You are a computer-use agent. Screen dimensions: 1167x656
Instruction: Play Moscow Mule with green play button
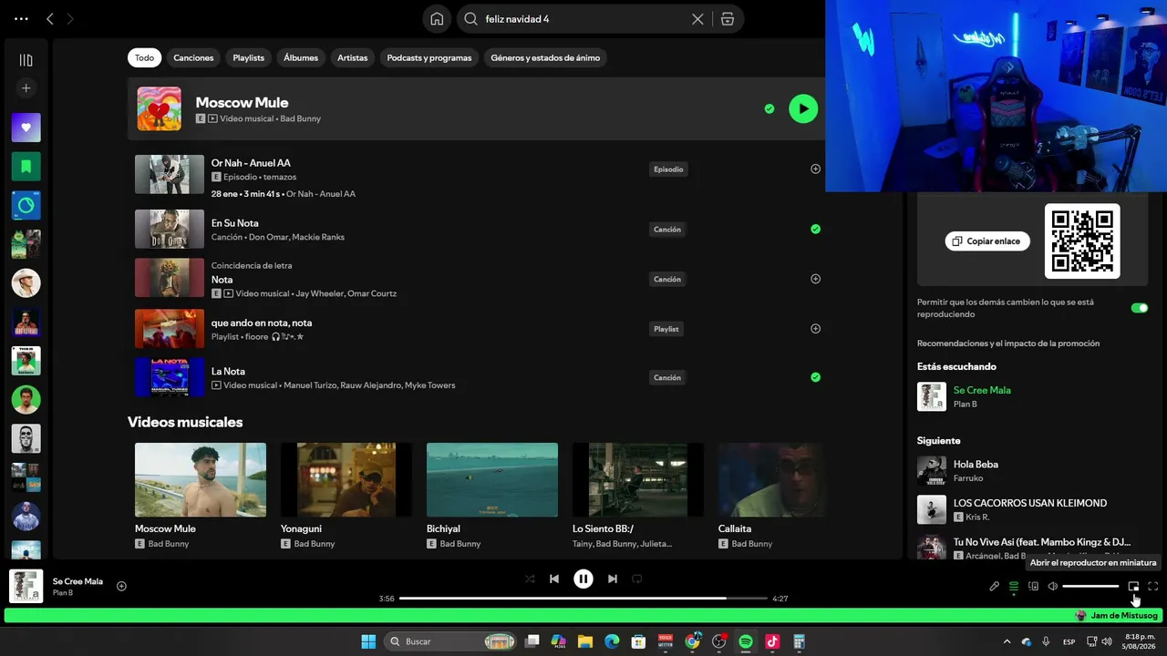[803, 108]
